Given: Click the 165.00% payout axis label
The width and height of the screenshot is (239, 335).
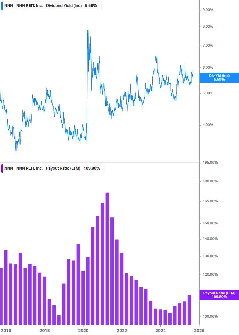Looking at the screenshot, I should (210, 201).
